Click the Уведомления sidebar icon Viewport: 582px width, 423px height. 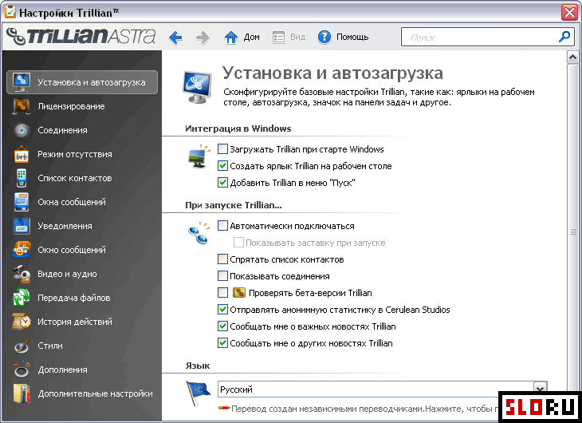point(22,226)
